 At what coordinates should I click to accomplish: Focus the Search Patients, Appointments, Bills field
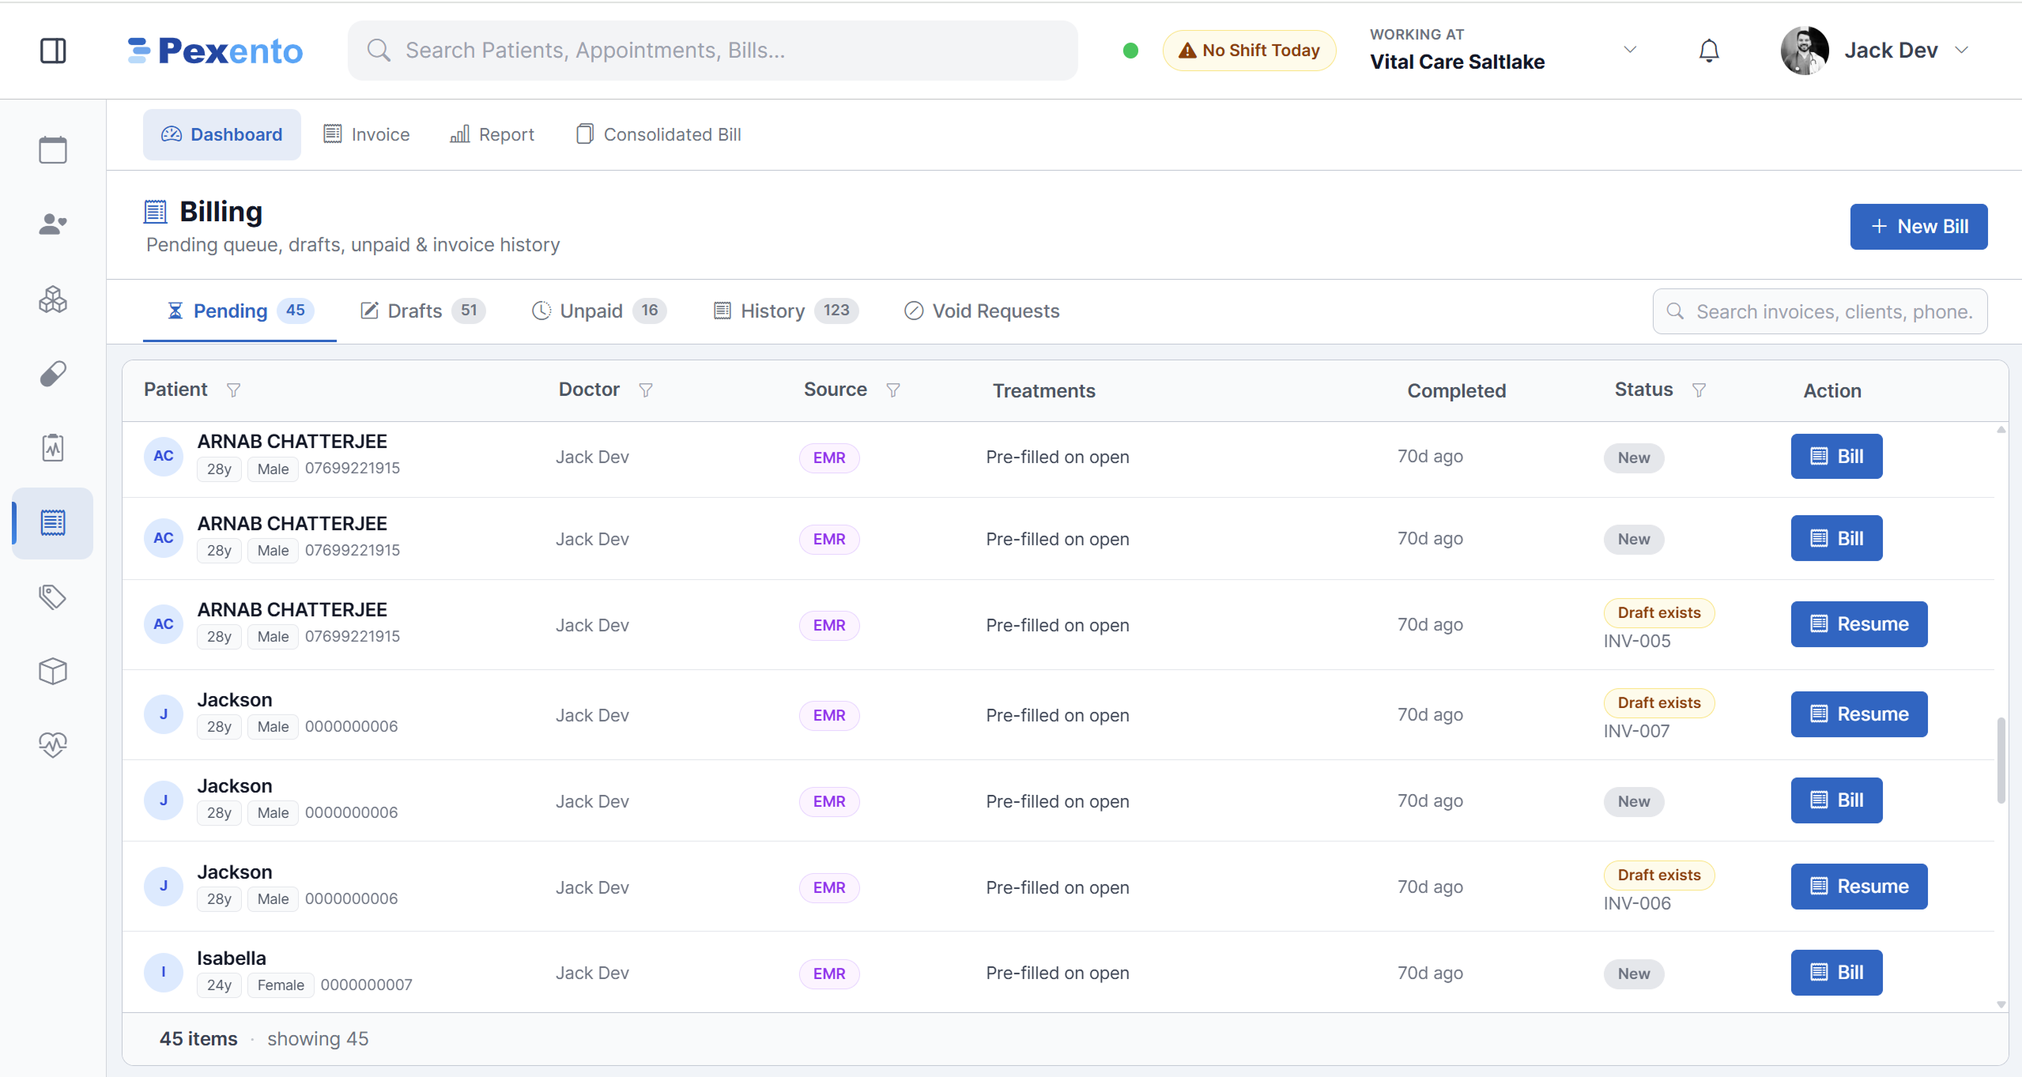pyautogui.click(x=712, y=51)
